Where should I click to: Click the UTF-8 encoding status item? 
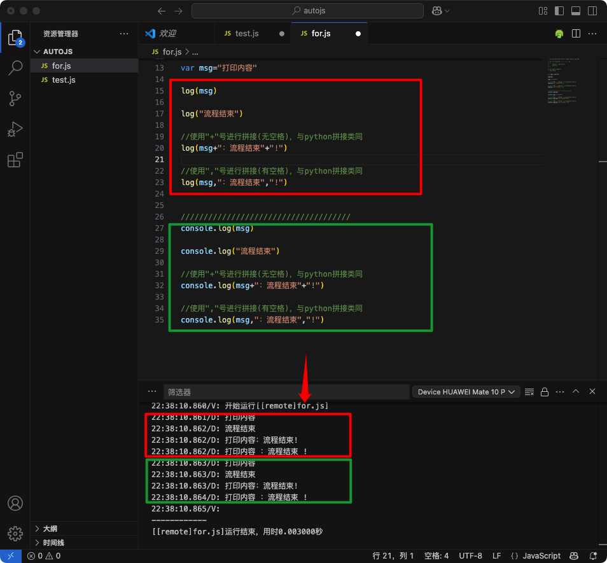pyautogui.click(x=470, y=555)
